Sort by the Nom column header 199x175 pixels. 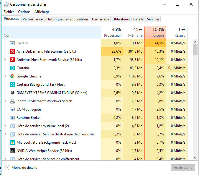52,32
